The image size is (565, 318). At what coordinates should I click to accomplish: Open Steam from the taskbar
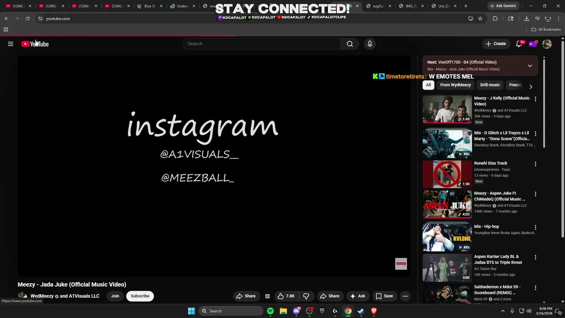(x=361, y=311)
